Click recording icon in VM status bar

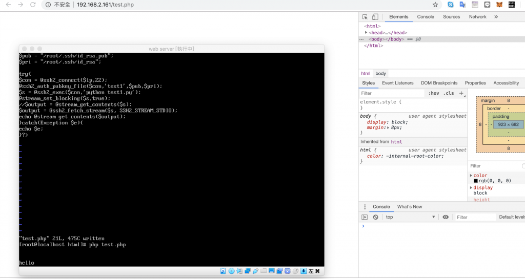coord(279,271)
